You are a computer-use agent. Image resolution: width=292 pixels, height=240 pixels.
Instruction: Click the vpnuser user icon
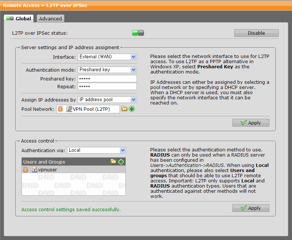point(34,170)
